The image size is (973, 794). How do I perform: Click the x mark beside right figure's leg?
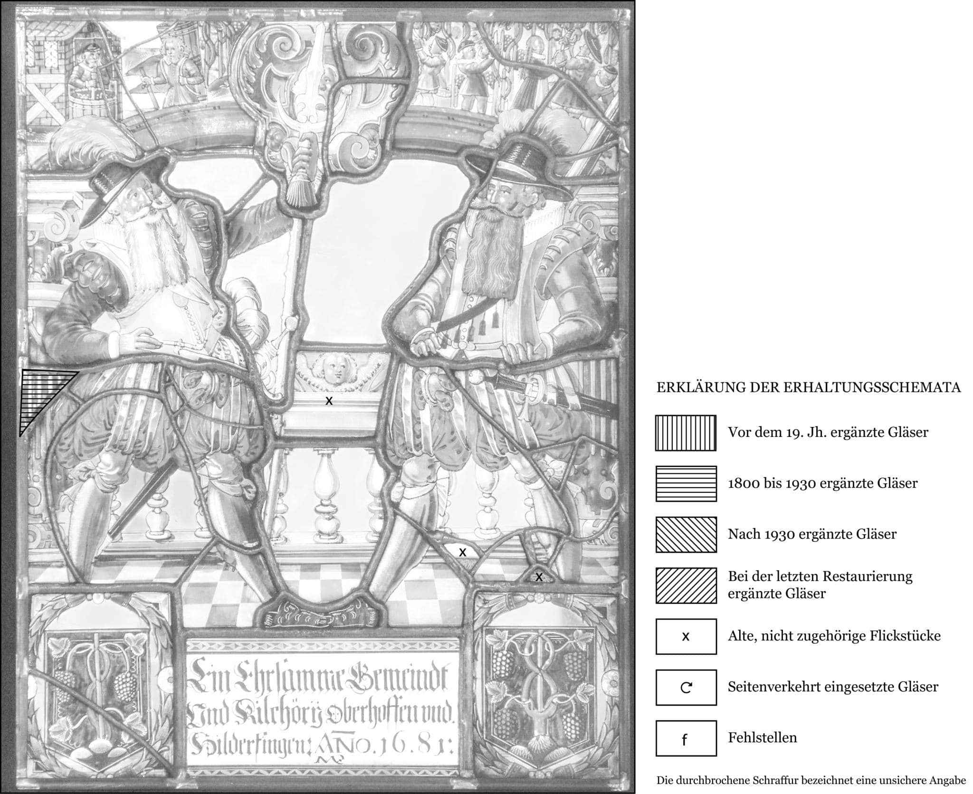[x=462, y=552]
